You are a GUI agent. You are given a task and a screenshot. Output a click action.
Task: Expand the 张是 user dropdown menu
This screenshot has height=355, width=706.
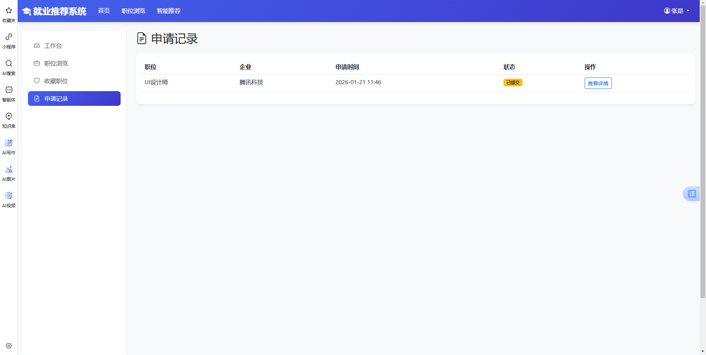pyautogui.click(x=677, y=11)
